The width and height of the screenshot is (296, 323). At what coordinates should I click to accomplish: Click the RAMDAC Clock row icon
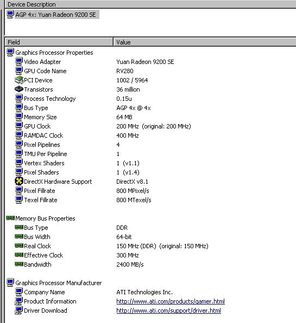click(x=19, y=135)
